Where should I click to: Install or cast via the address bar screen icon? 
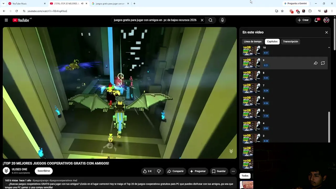click(x=276, y=11)
